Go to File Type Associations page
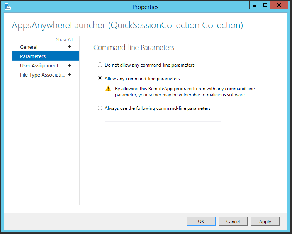This screenshot has width=292, height=234. point(42,75)
